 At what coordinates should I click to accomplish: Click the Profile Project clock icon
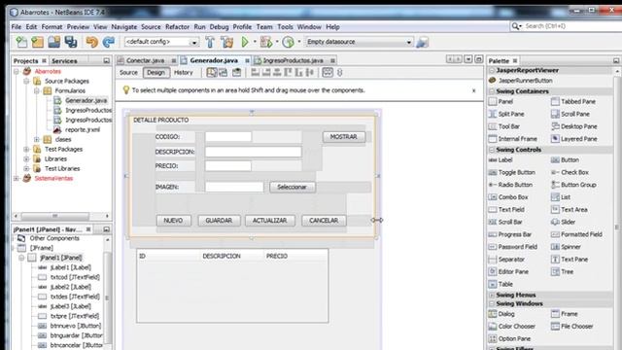pyautogui.click(x=288, y=42)
